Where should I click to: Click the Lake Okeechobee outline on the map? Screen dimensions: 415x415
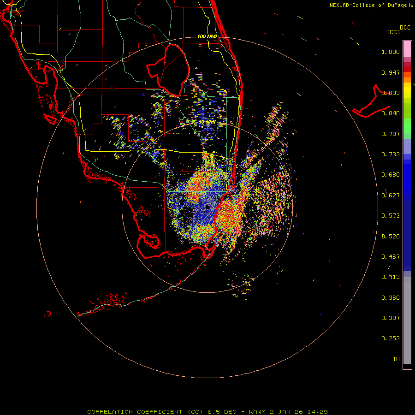[x=168, y=70]
